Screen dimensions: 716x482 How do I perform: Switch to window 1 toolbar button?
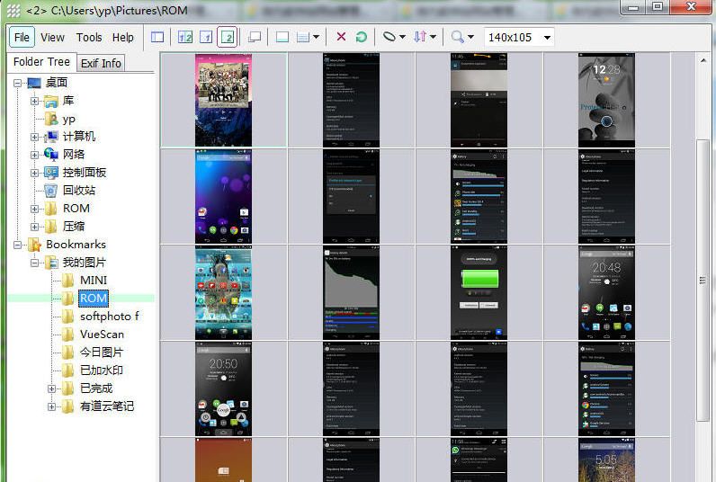click(206, 37)
